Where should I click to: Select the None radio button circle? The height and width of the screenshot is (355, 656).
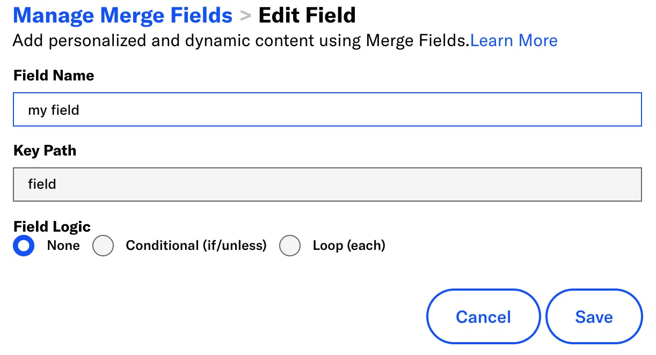[x=24, y=246]
